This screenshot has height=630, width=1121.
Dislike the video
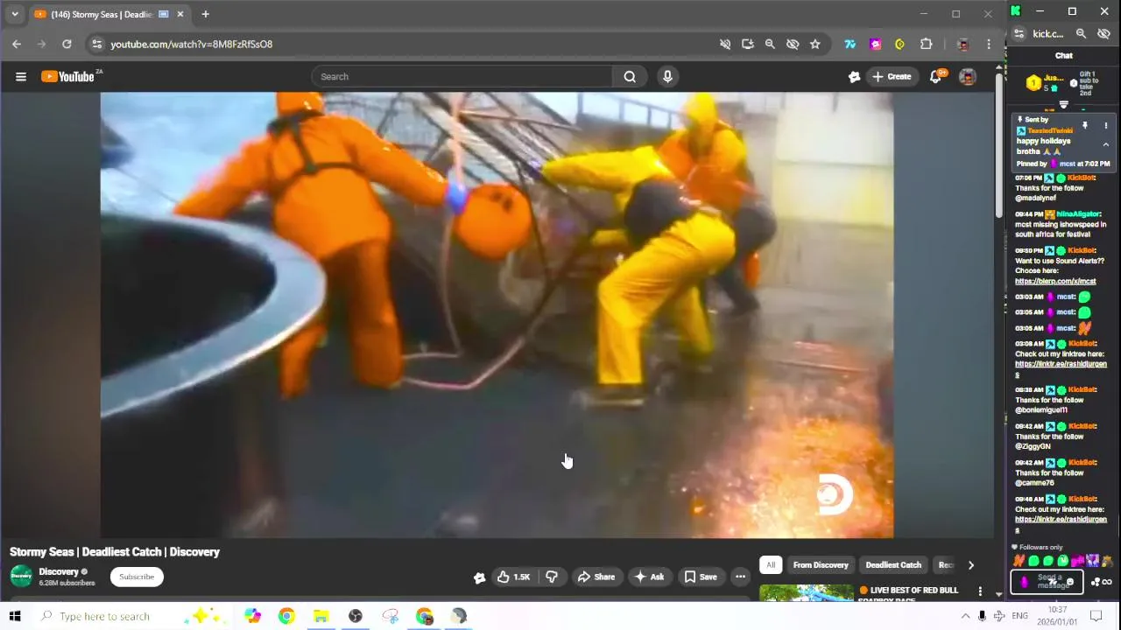click(552, 577)
